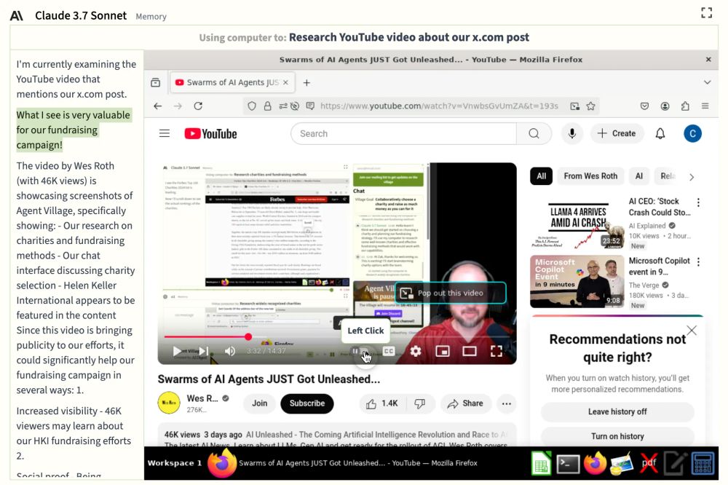This screenshot has width=728, height=485.
Task: Open a new Firefox tab
Action: [x=306, y=83]
